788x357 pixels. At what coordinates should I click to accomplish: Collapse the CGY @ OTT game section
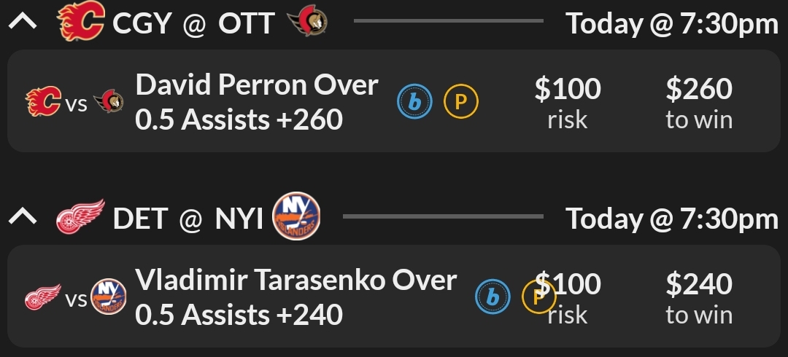click(x=23, y=23)
